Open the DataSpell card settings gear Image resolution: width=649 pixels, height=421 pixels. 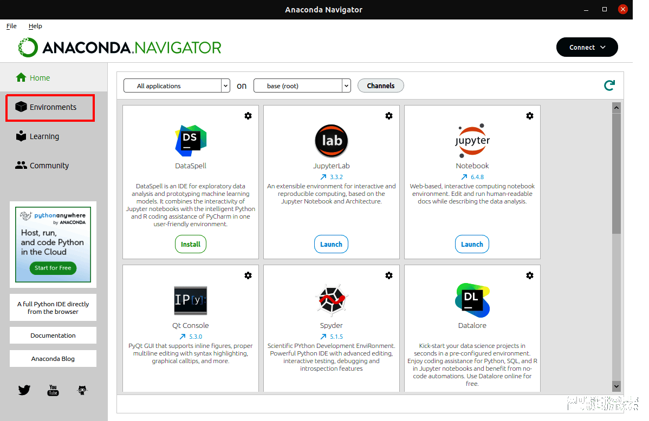tap(248, 116)
